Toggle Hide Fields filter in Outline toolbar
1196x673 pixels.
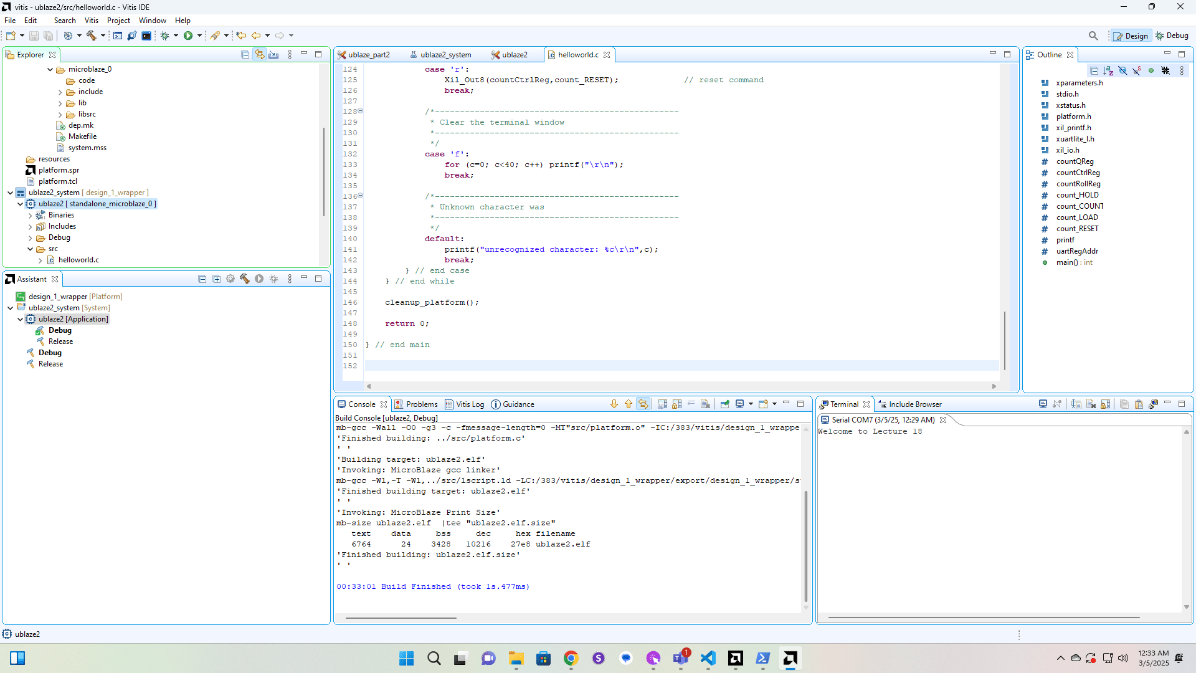(x=1122, y=70)
